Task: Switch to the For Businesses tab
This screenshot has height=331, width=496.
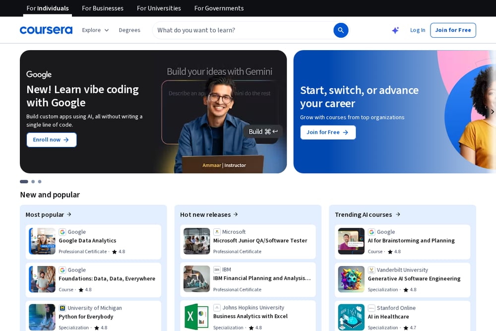Action: 103,8
